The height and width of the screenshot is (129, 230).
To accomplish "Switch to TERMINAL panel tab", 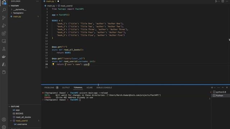I will pos(78,87).
